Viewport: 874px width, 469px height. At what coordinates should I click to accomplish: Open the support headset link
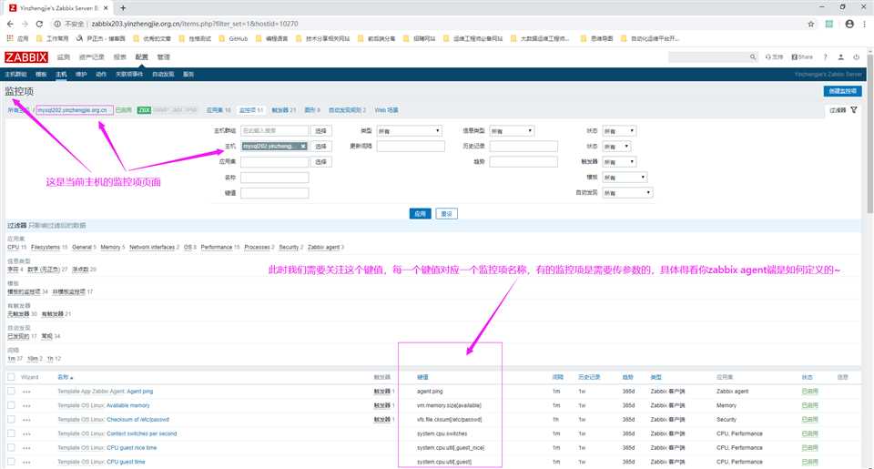pyautogui.click(x=774, y=56)
